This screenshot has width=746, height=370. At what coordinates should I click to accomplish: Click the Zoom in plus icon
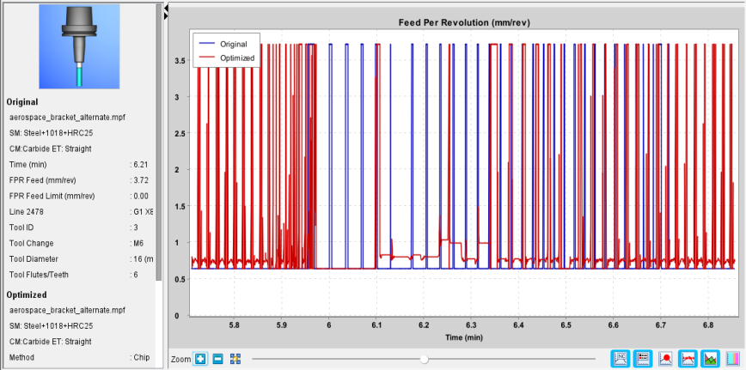click(200, 359)
